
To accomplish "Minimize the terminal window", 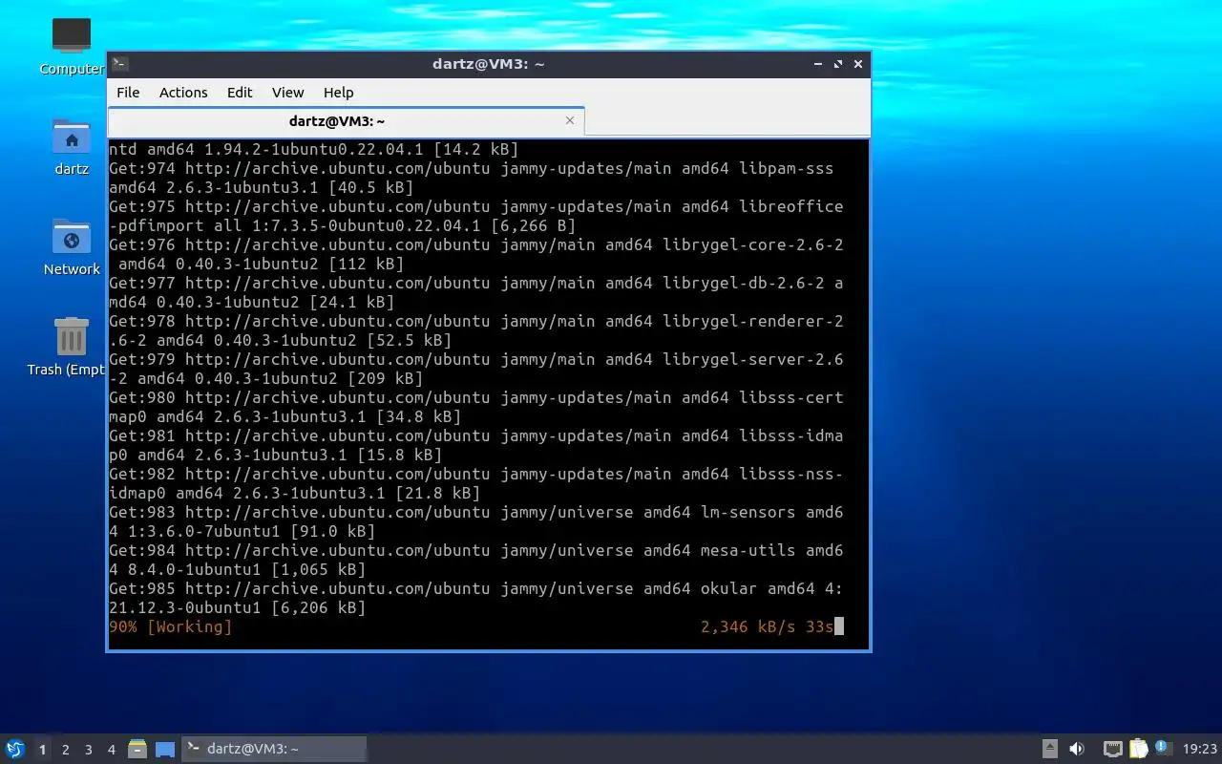I will tap(818, 64).
